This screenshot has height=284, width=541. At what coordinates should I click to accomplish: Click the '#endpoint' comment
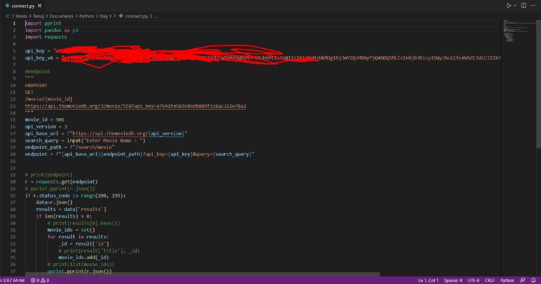[38, 72]
